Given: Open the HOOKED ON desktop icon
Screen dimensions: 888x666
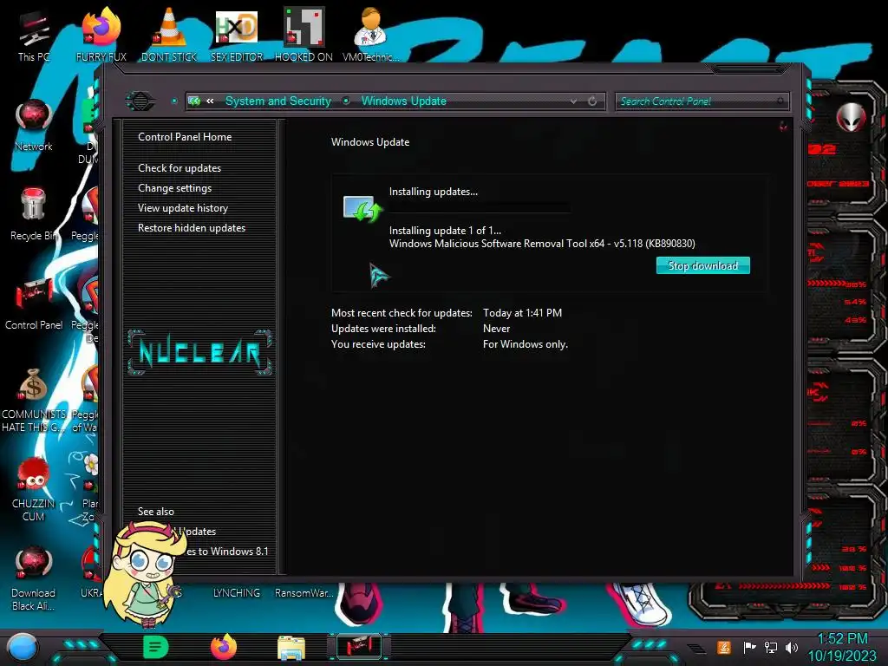Looking at the screenshot, I should (x=304, y=35).
